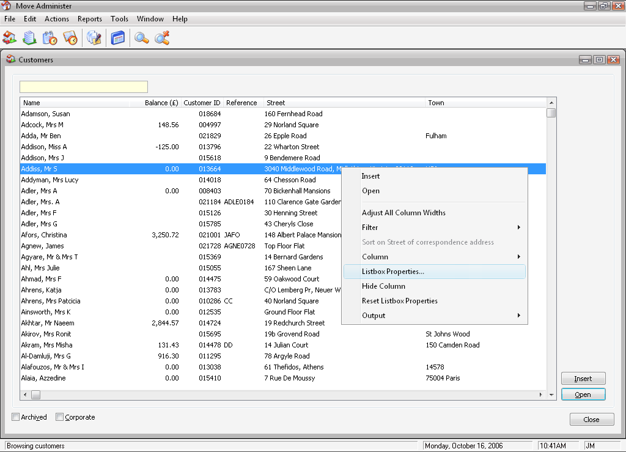Click the horizontal scrollbar thumb of customer list

pos(35,395)
